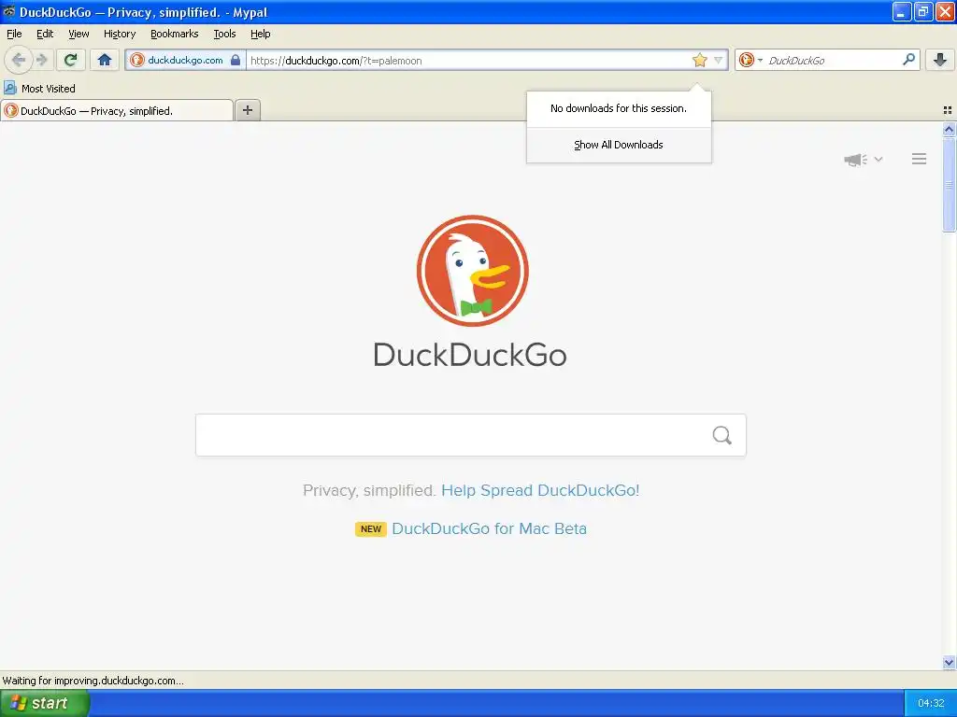Click the yellow NEW badge
The height and width of the screenshot is (717, 957).
coord(370,528)
